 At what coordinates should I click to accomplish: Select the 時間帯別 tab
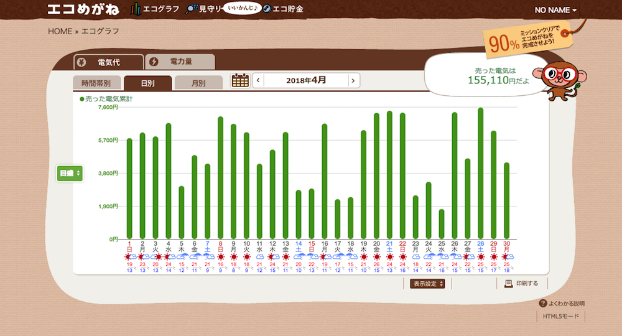[96, 83]
